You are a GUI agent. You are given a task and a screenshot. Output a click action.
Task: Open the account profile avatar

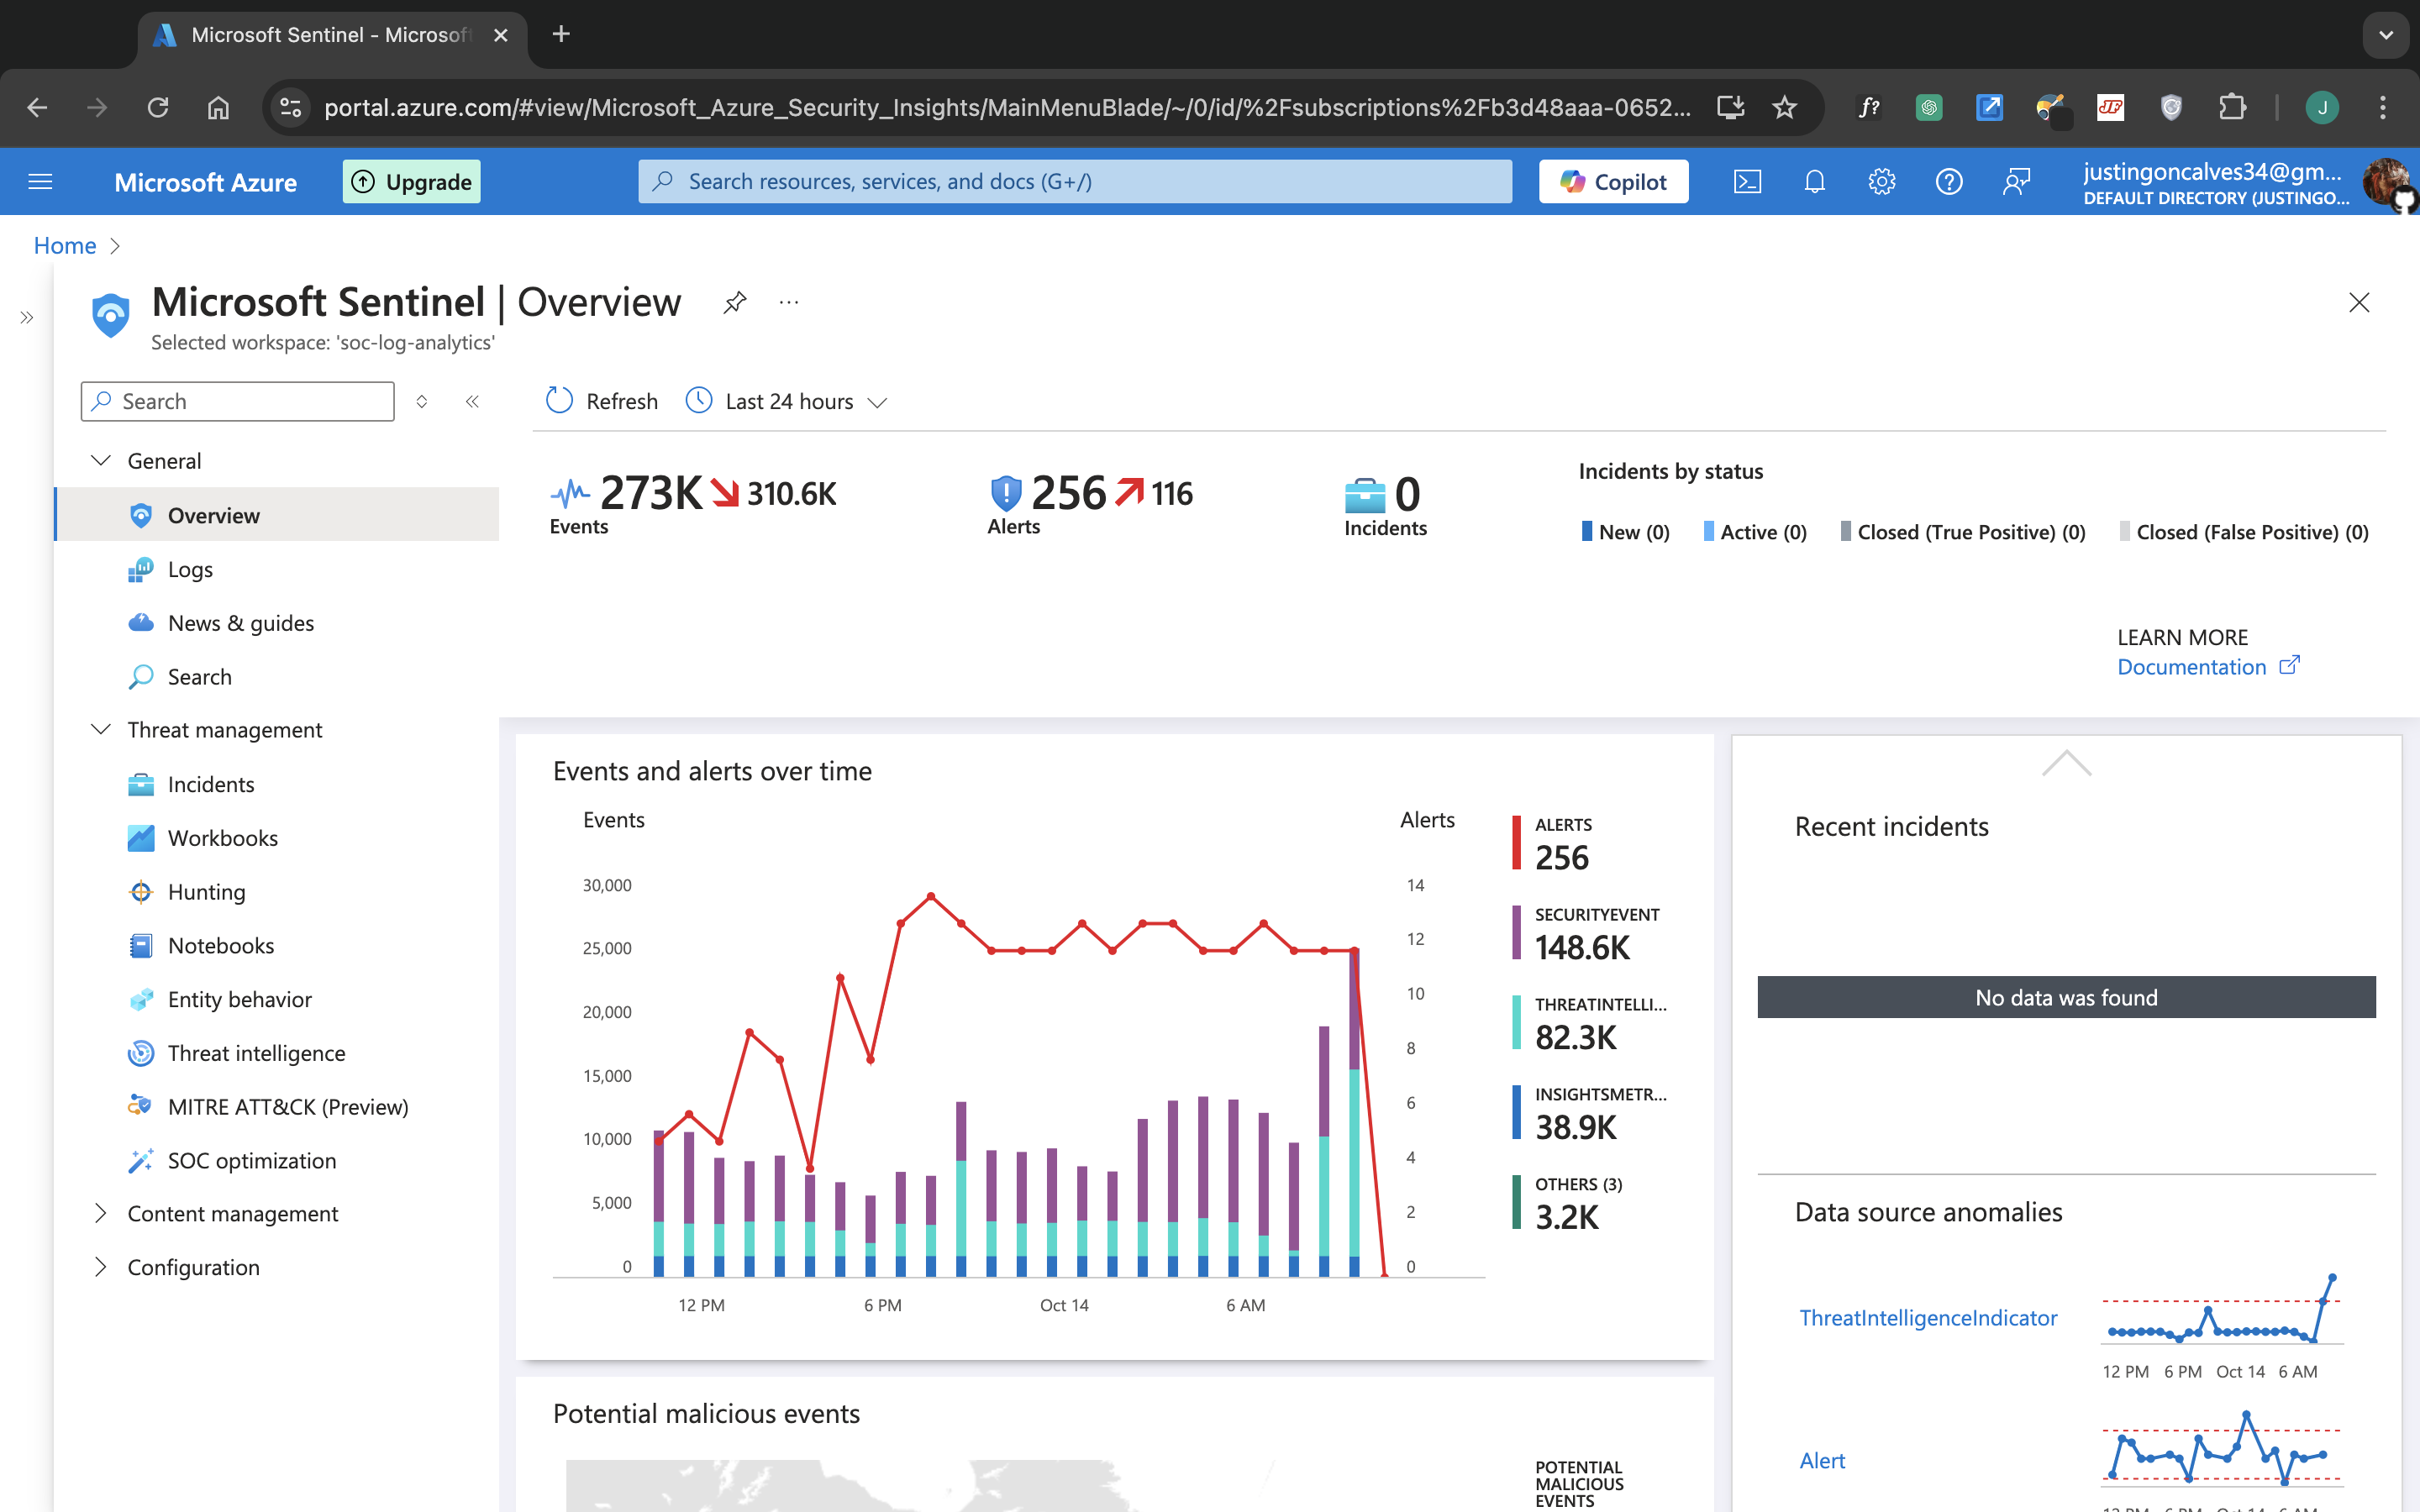(2386, 182)
